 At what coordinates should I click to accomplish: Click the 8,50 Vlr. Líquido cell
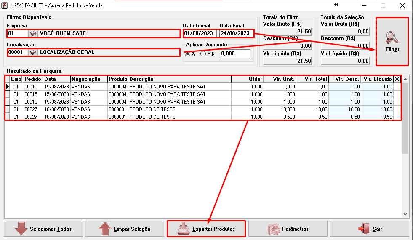tap(377, 117)
